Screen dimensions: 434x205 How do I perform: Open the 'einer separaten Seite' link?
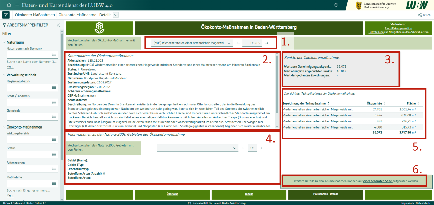[x=377, y=181]
